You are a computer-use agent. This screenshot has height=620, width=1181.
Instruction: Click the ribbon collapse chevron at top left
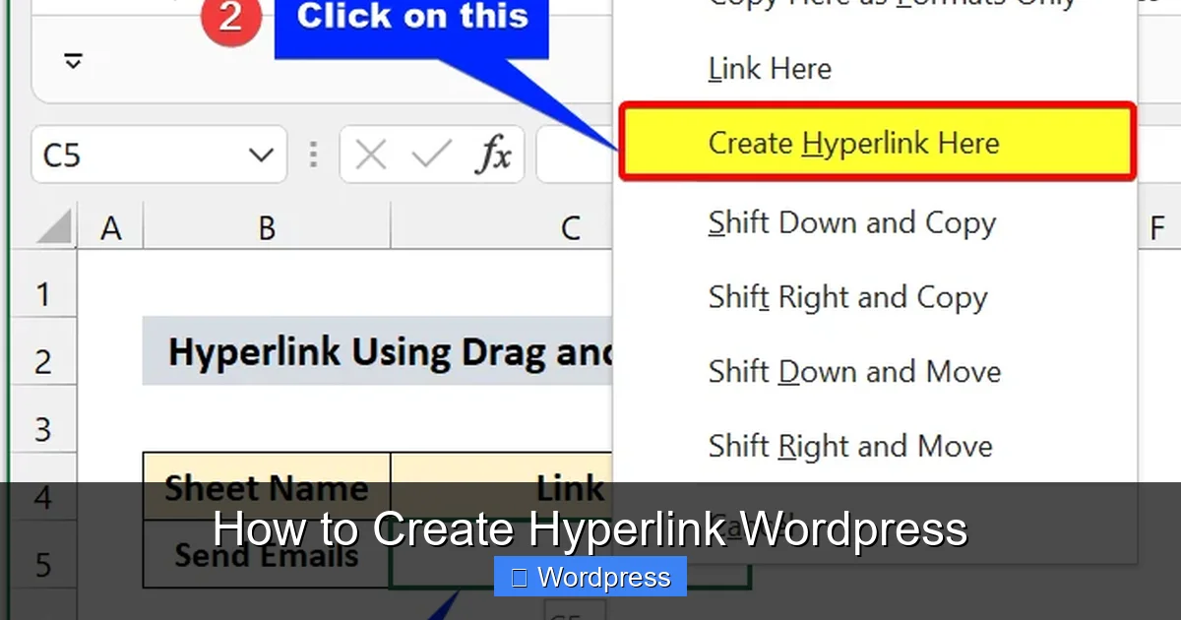point(72,61)
